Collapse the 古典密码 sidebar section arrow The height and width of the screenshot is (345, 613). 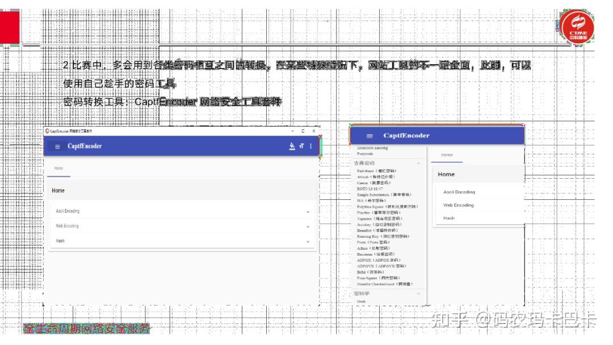point(419,163)
